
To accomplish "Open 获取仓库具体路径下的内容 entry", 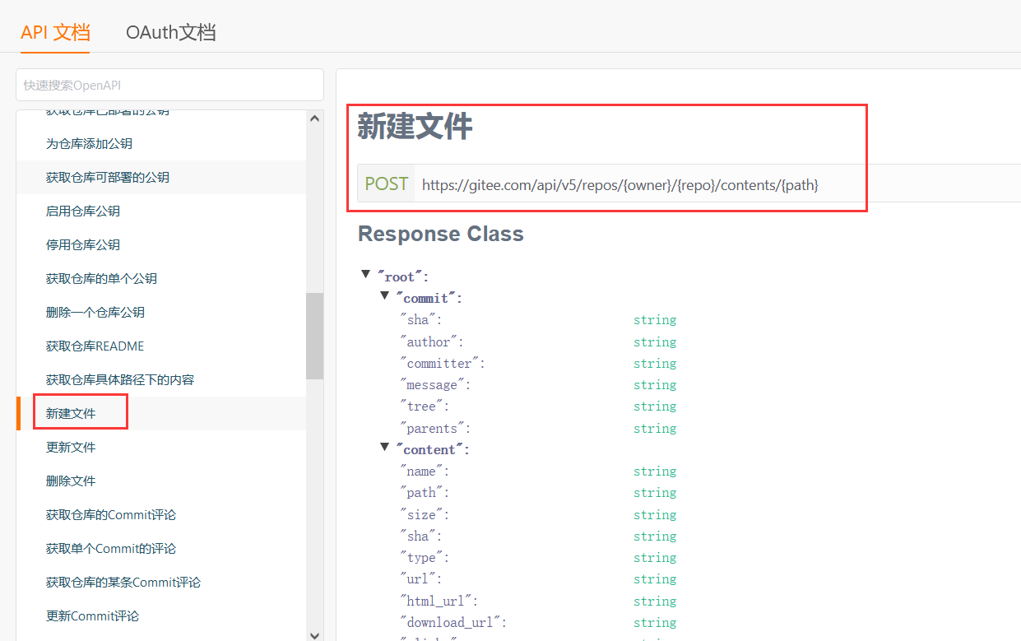I will [x=120, y=379].
